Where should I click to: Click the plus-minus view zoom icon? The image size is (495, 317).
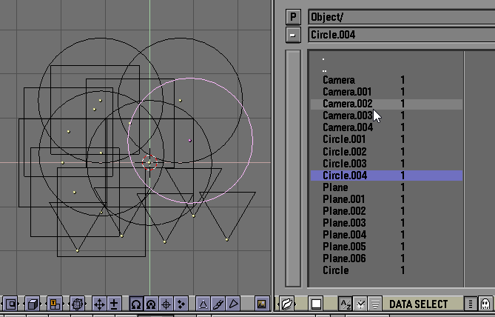pos(114,304)
